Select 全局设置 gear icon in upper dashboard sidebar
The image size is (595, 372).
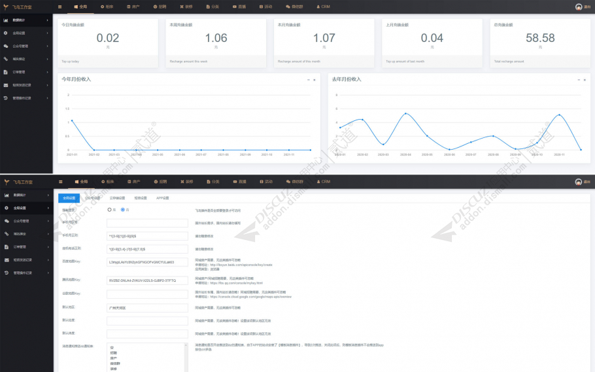6,33
